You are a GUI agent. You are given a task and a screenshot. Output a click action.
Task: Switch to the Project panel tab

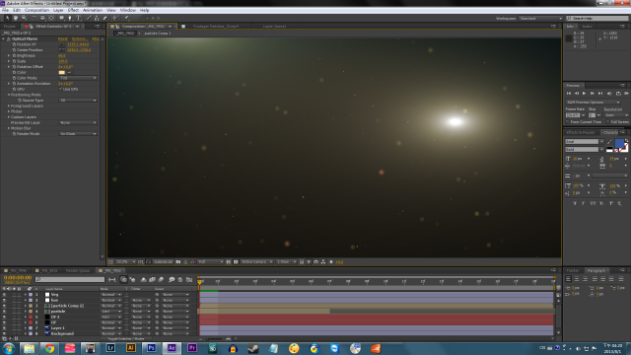pyautogui.click(x=10, y=27)
